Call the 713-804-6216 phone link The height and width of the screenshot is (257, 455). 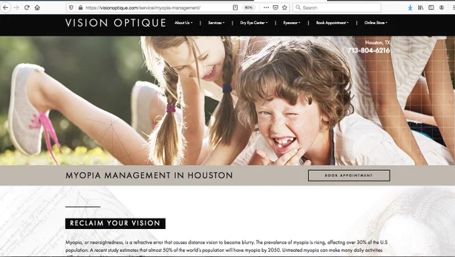coord(369,50)
